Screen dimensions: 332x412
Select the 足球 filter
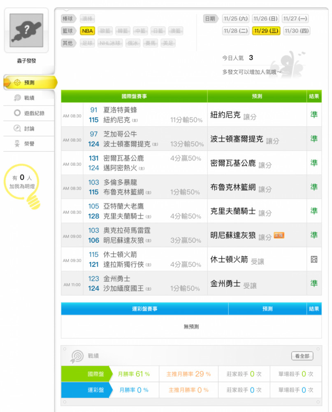[x=87, y=43]
